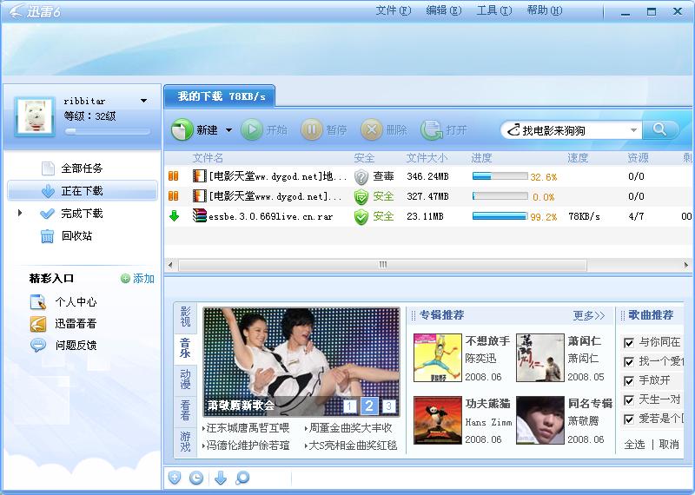Click the shield icon in bottom bar
This screenshot has width=695, height=495.
coord(175,478)
